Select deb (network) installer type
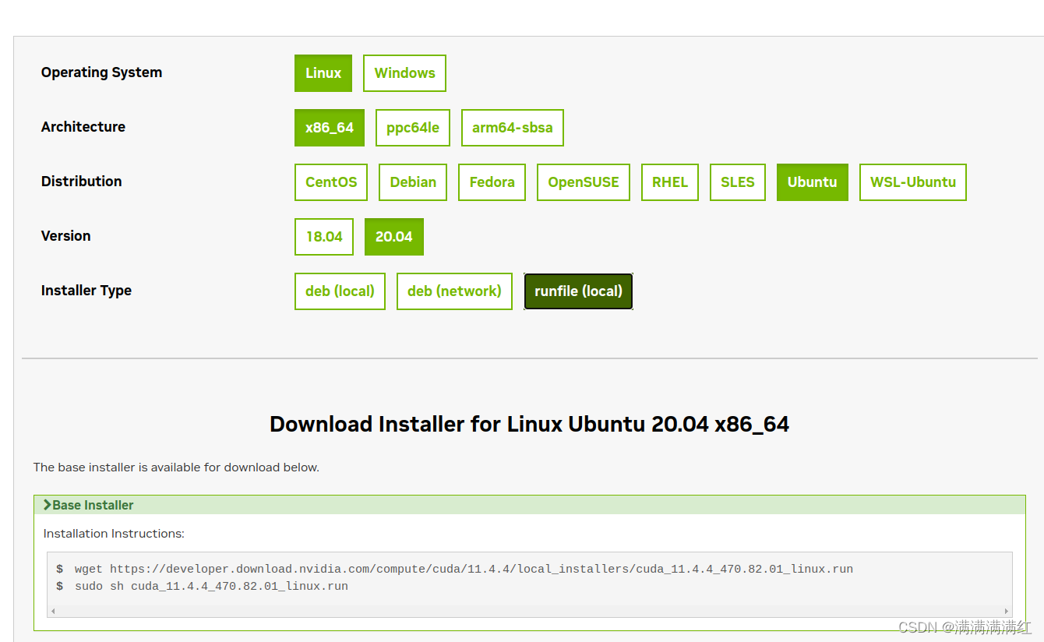This screenshot has width=1044, height=642. tap(454, 291)
